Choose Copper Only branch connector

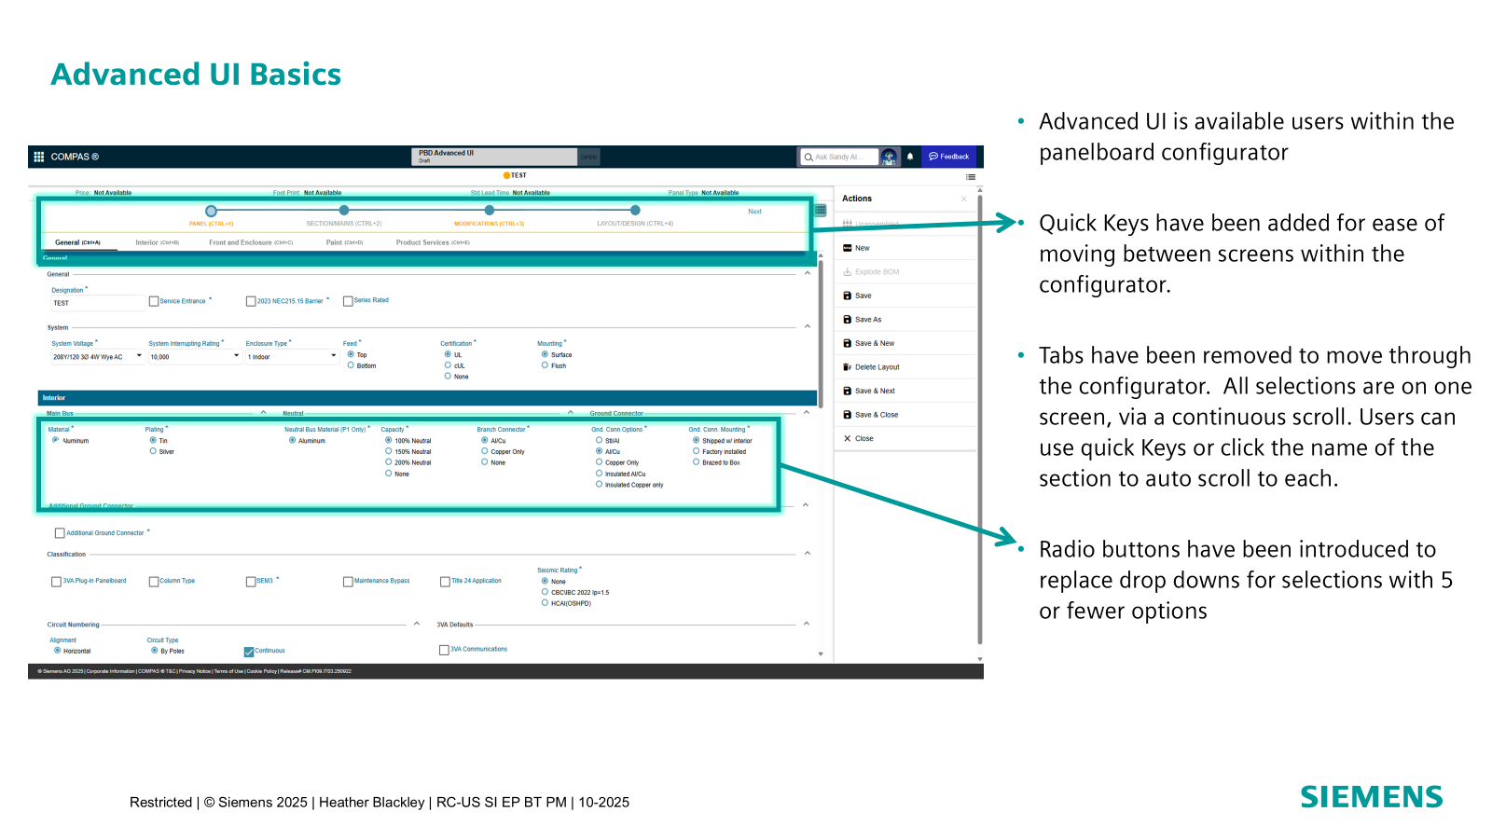pos(485,451)
